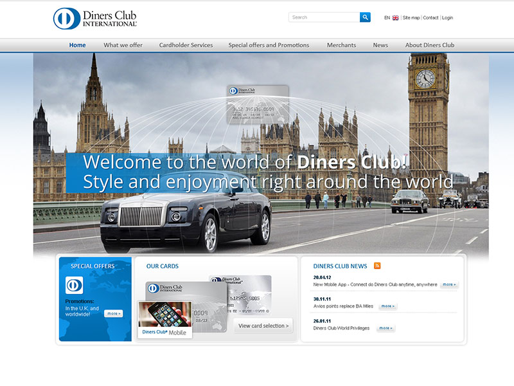
Task: Open the Contact link
Action: point(430,18)
